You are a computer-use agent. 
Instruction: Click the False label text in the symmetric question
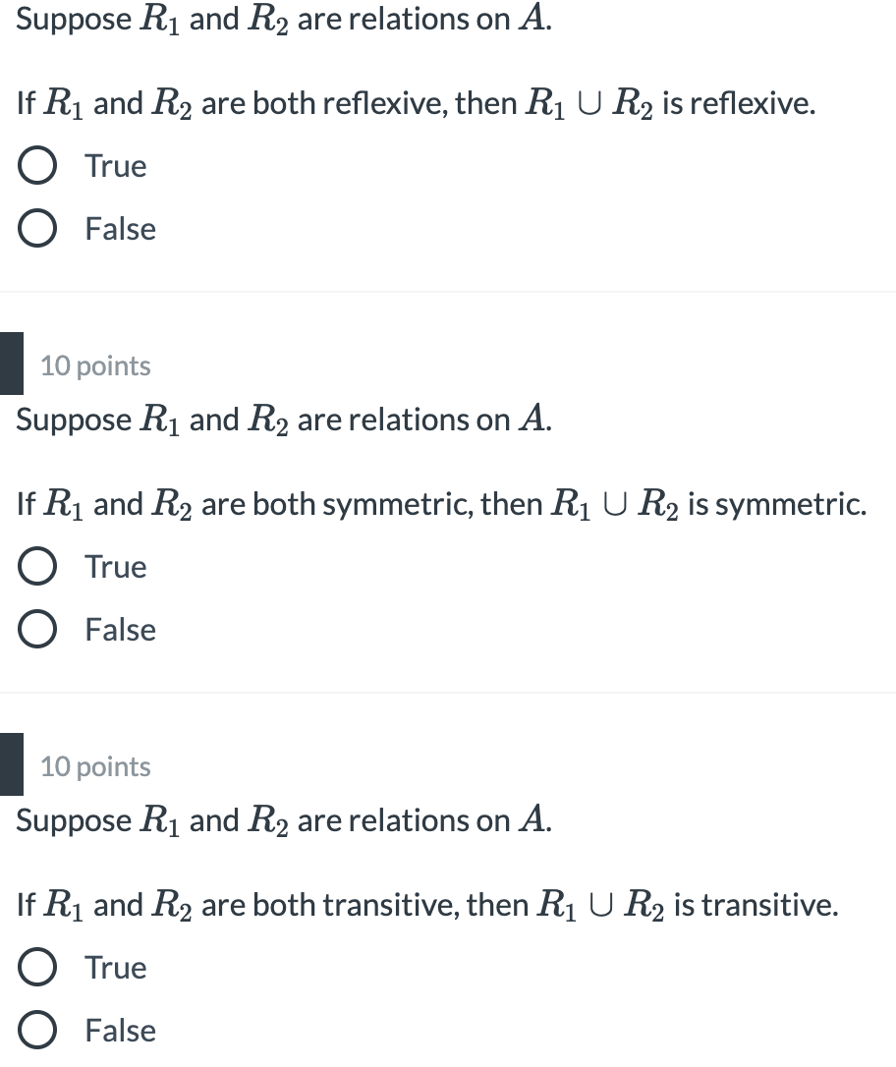119,629
